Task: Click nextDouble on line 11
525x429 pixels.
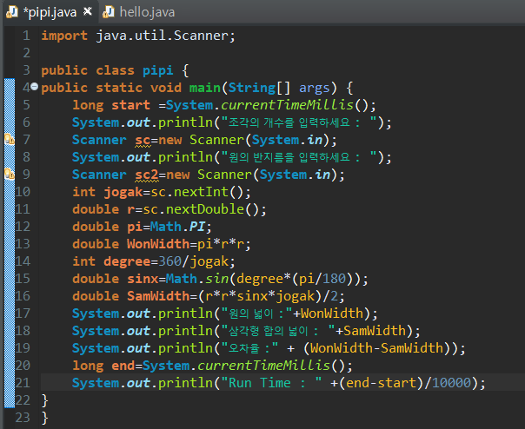Action: click(x=205, y=209)
